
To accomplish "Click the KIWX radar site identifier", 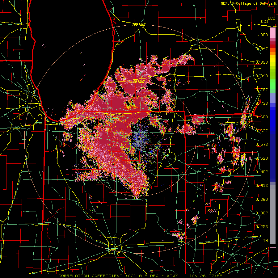I will (x=172, y=276).
